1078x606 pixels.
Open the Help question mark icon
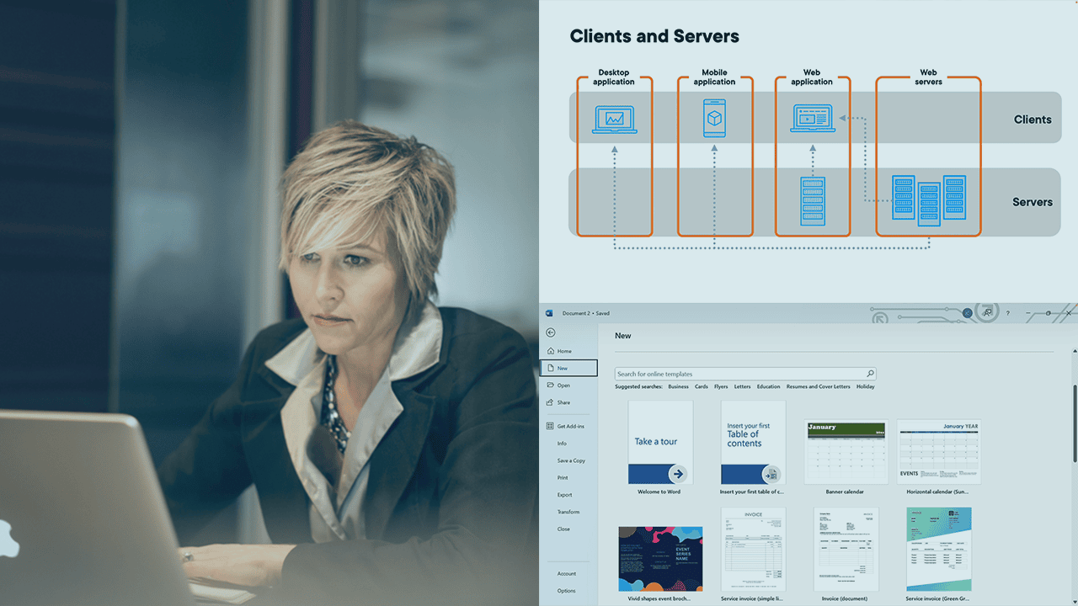pyautogui.click(x=1007, y=313)
